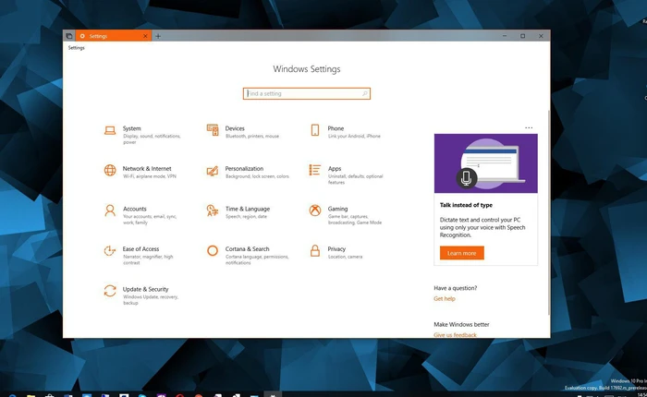Open the Time & Language icon
This screenshot has height=397, width=647.
click(213, 211)
